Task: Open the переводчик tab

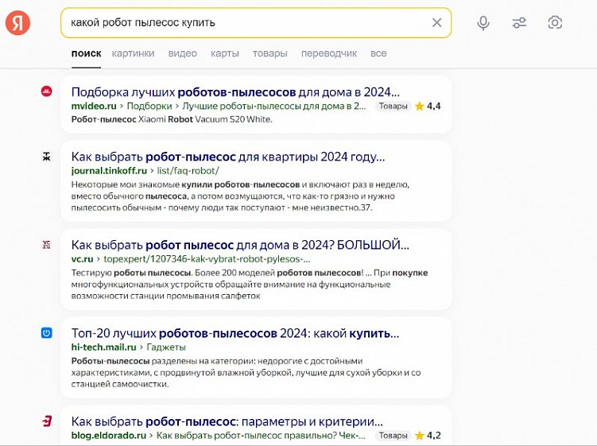Action: (x=329, y=53)
